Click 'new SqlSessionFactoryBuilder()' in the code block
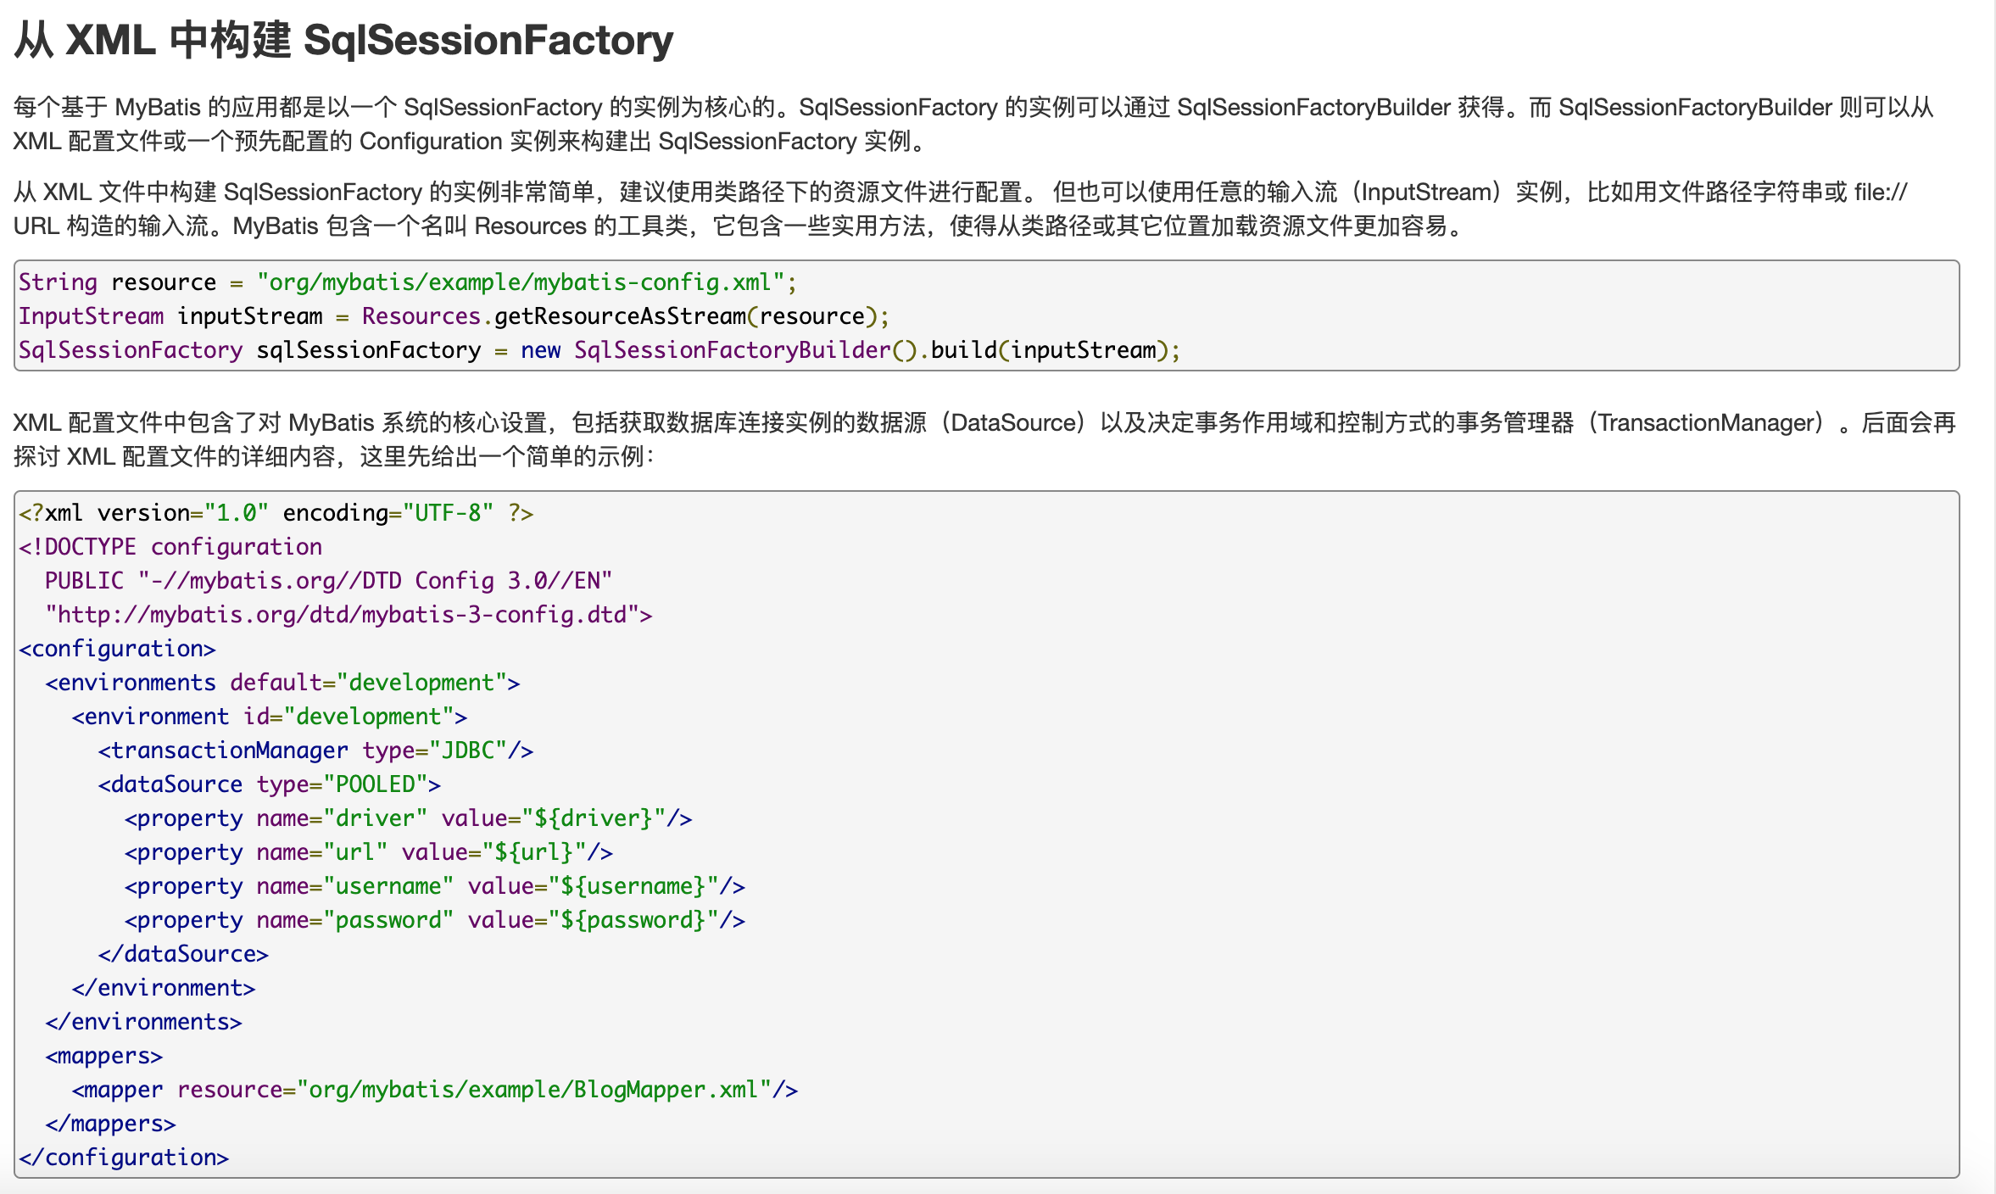Image resolution: width=1996 pixels, height=1194 pixels. point(722,350)
